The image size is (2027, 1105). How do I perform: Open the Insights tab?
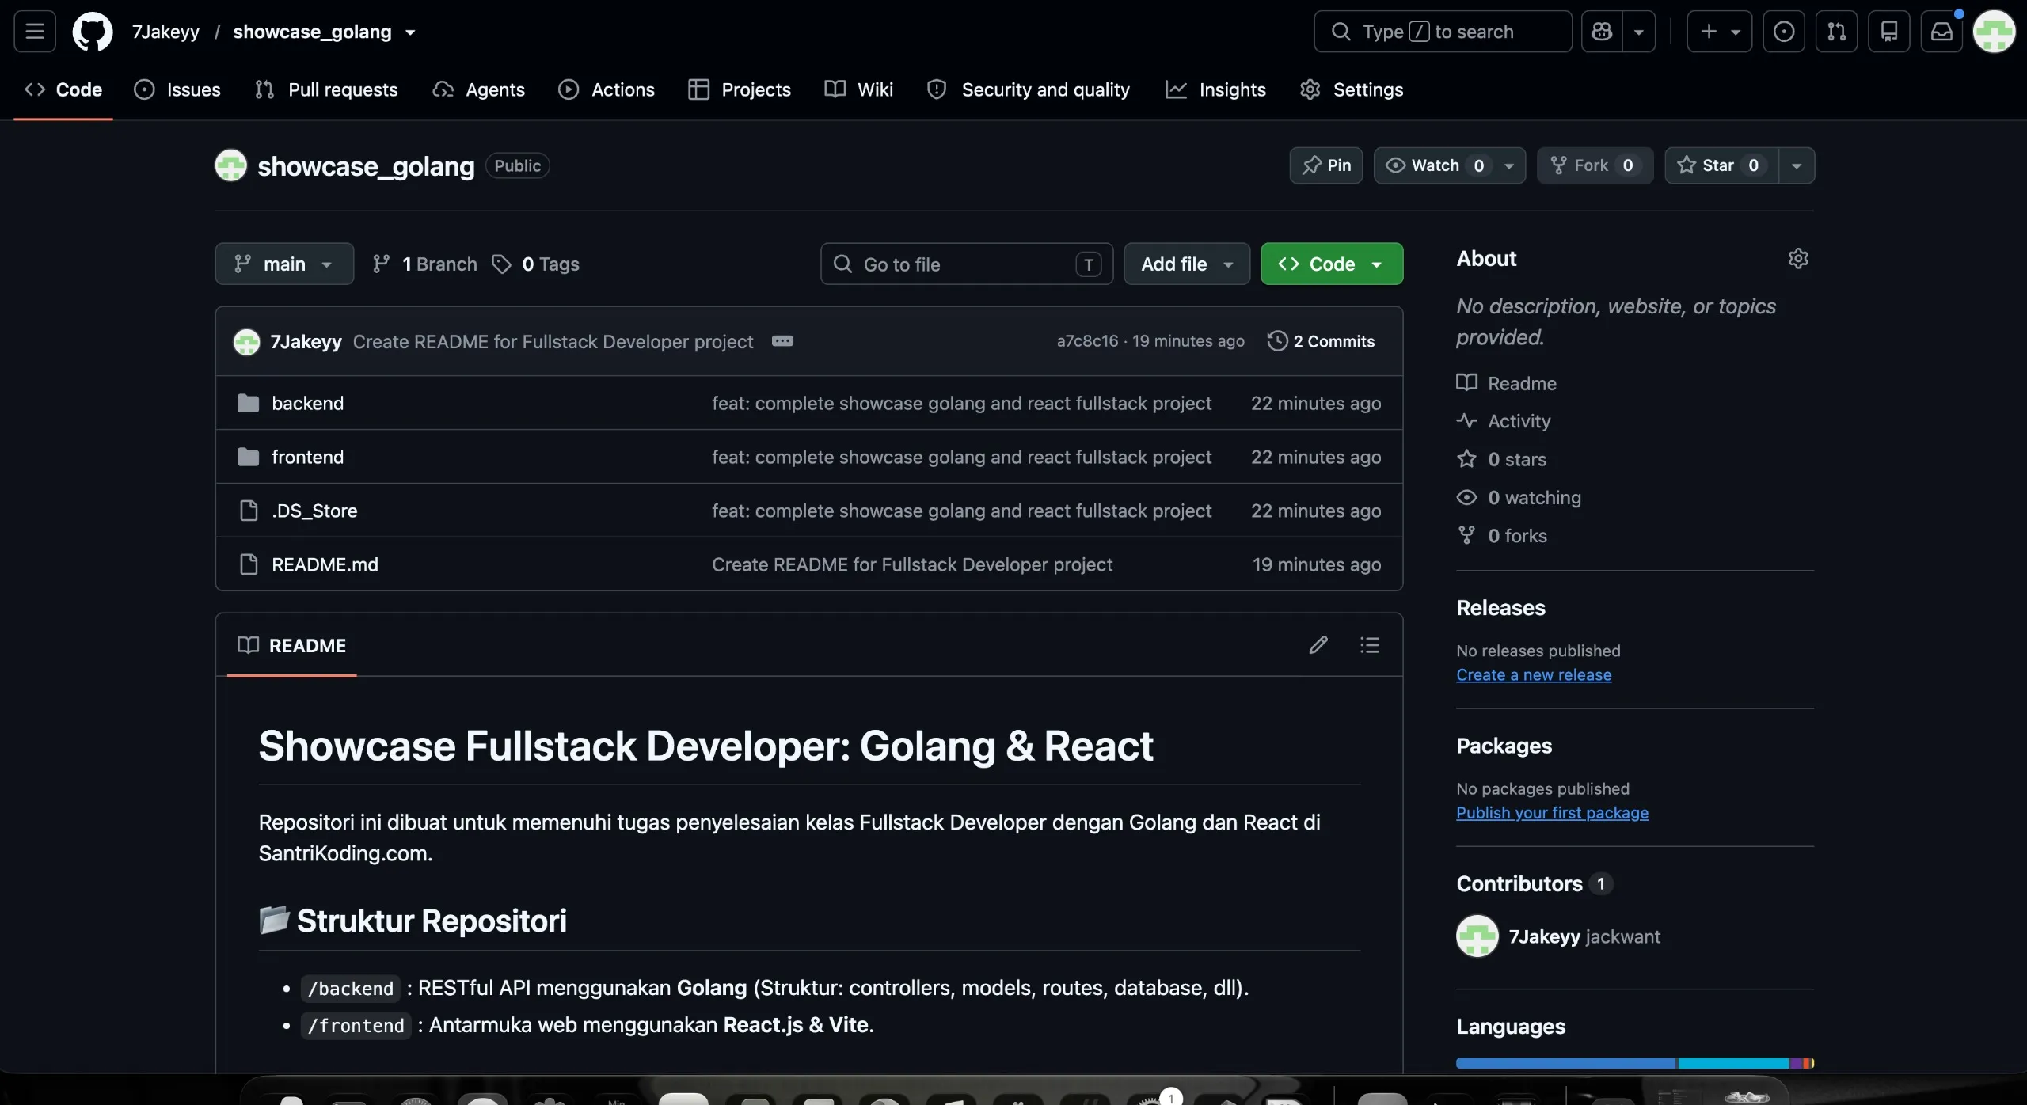point(1215,89)
